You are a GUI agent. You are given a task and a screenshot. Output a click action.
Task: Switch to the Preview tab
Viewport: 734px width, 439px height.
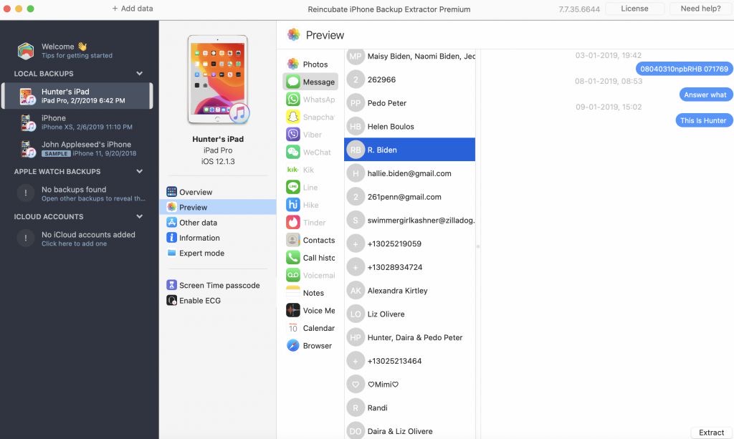click(218, 207)
